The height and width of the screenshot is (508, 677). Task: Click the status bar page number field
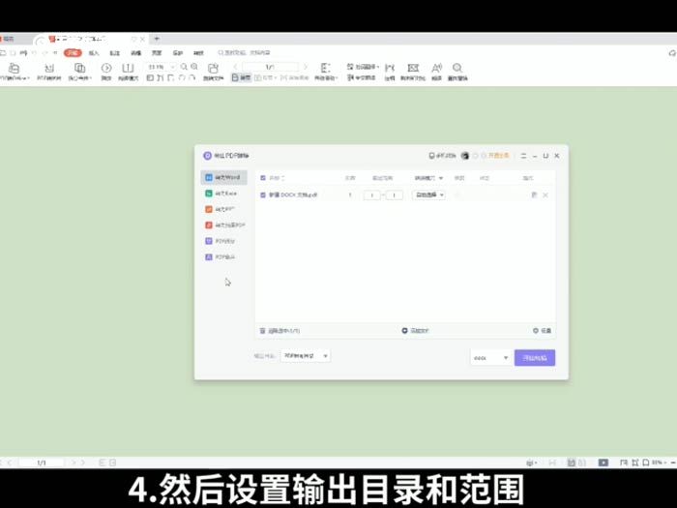coord(42,463)
